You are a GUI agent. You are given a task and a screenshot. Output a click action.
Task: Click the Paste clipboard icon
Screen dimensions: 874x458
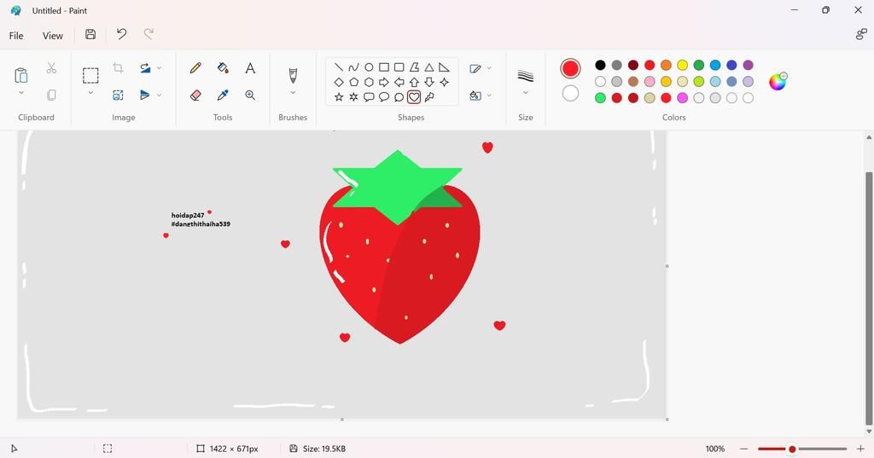(20, 75)
